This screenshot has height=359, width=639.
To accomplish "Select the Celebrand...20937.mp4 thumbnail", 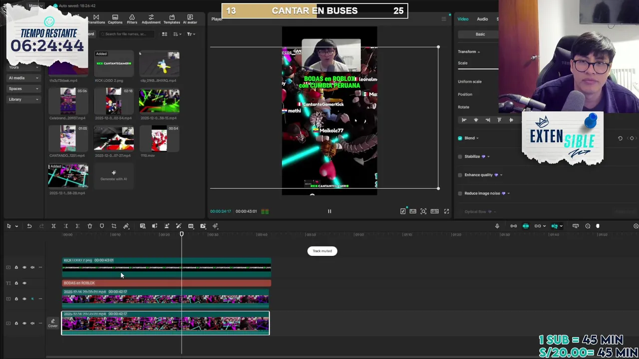I will point(68,101).
